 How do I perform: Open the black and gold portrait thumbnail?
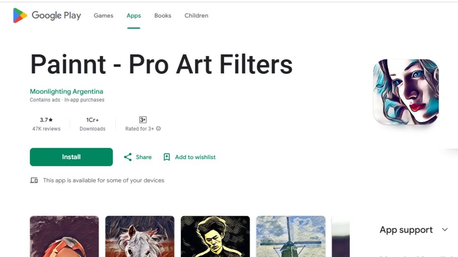click(x=215, y=236)
